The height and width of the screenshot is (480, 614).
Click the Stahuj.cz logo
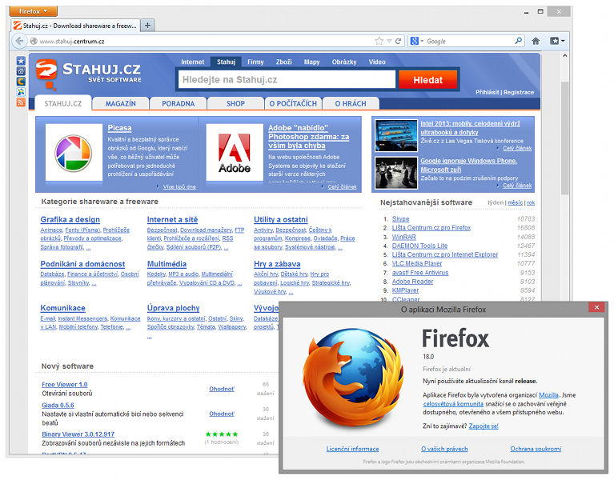89,73
